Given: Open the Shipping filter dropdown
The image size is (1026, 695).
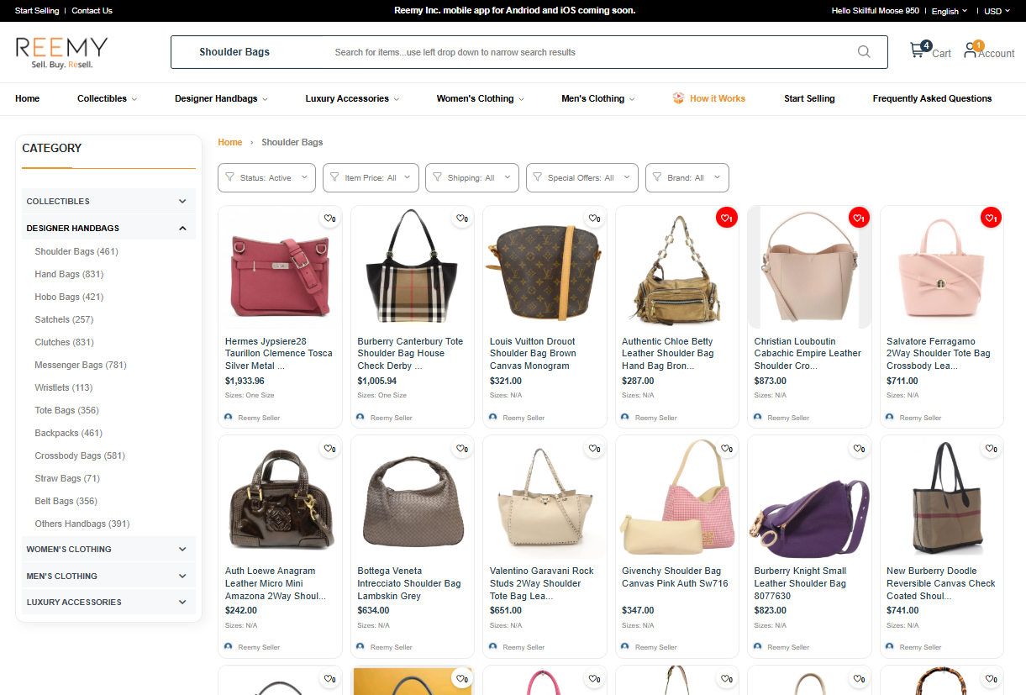Looking at the screenshot, I should point(472,177).
